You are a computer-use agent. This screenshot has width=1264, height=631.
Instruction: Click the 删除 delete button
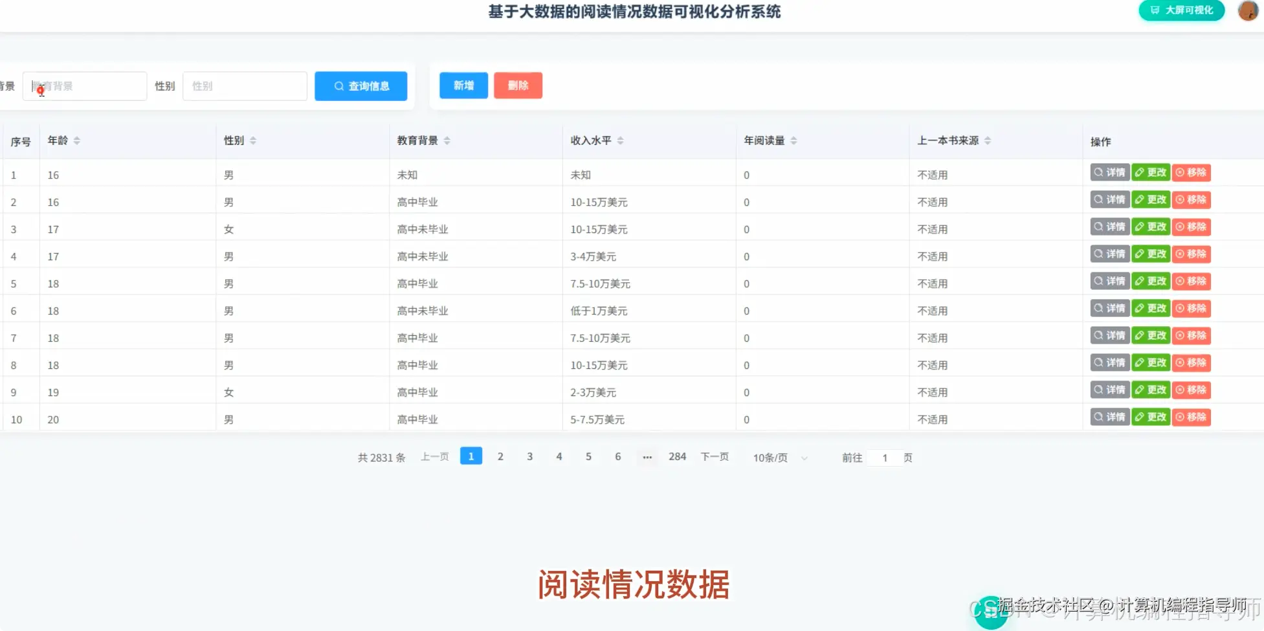point(518,85)
